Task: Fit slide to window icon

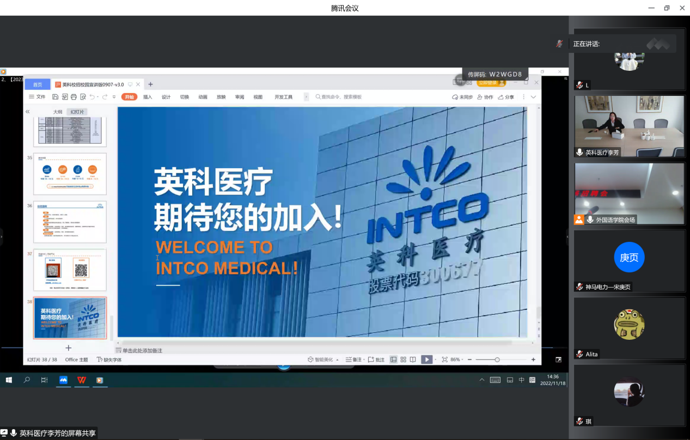Action: point(445,359)
